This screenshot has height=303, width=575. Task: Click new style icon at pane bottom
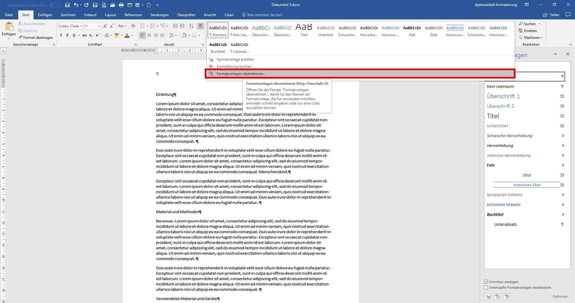pyautogui.click(x=488, y=296)
